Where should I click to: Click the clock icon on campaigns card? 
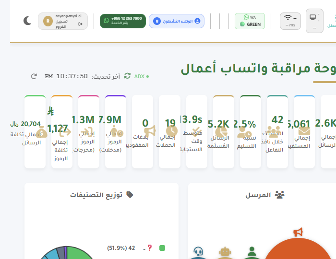tap(172, 131)
